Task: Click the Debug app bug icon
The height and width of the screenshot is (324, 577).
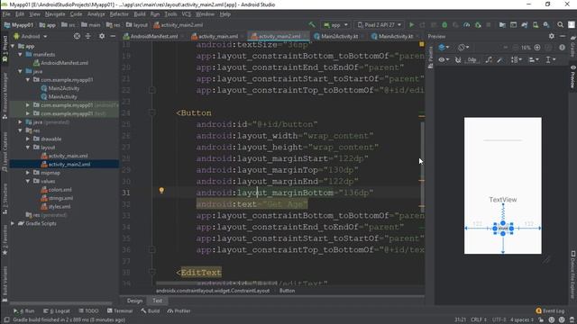Action: (444, 25)
